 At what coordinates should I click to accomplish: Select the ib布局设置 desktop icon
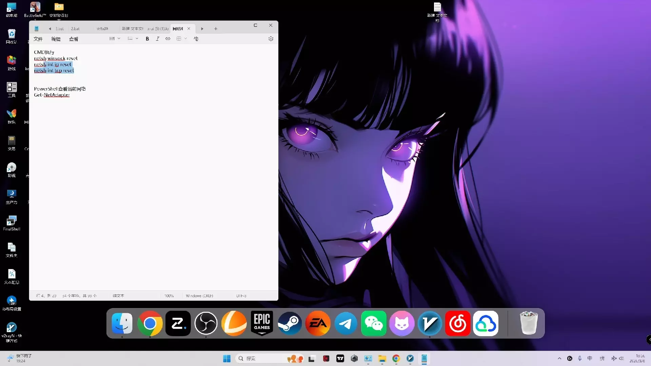pos(12,303)
